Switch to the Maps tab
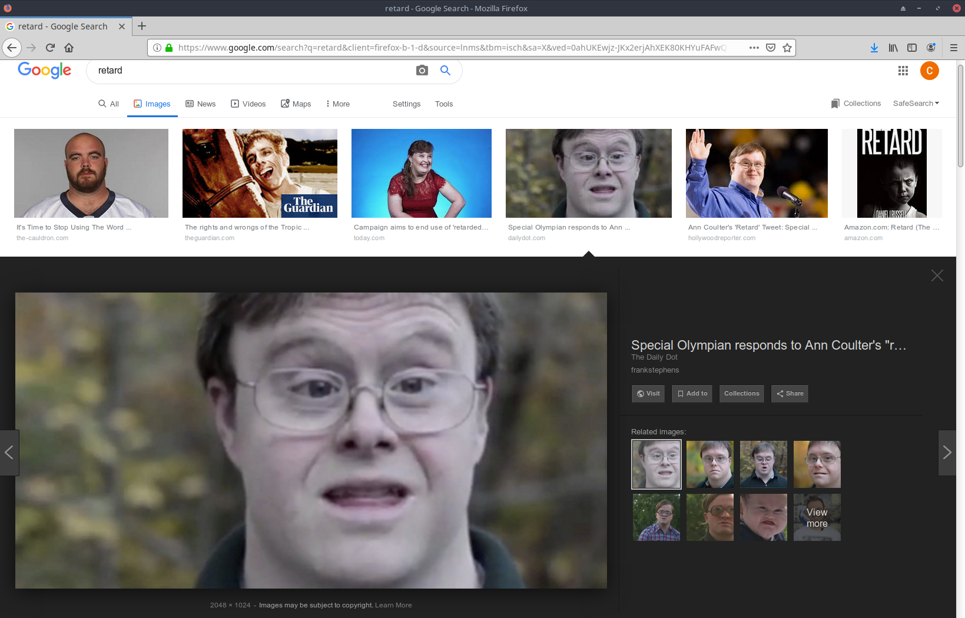 coord(296,104)
